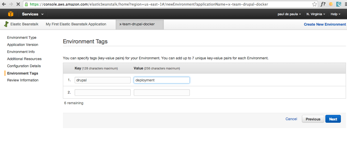Click the Elastic Beanstalk tree icon
The image size is (347, 142).
(x=6, y=24)
